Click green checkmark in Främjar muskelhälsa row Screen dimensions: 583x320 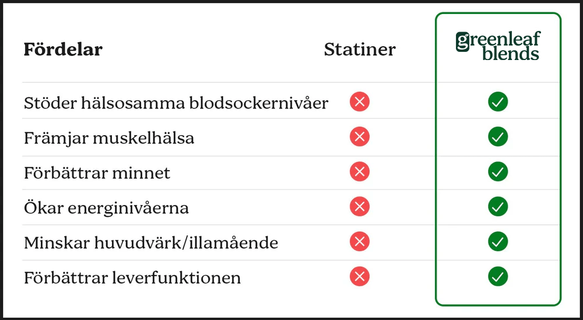tap(498, 137)
